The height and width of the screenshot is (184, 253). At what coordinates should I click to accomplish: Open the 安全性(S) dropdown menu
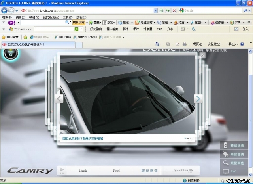[x=215, y=44]
